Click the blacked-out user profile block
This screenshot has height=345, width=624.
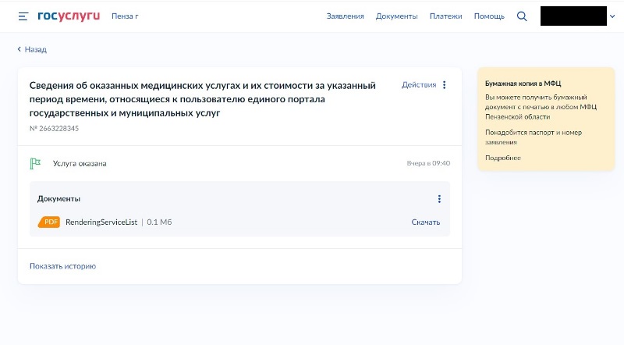(x=573, y=16)
